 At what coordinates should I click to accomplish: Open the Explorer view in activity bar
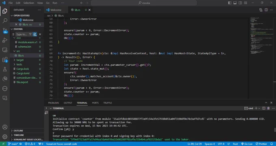[x=5, y=11]
